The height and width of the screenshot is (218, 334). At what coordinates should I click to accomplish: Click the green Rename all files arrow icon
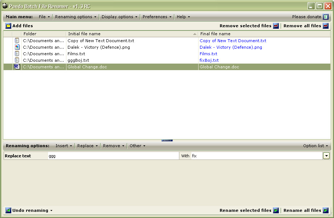(x=326, y=210)
